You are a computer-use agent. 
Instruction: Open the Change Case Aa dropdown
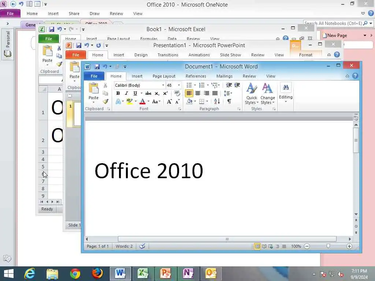point(156,102)
